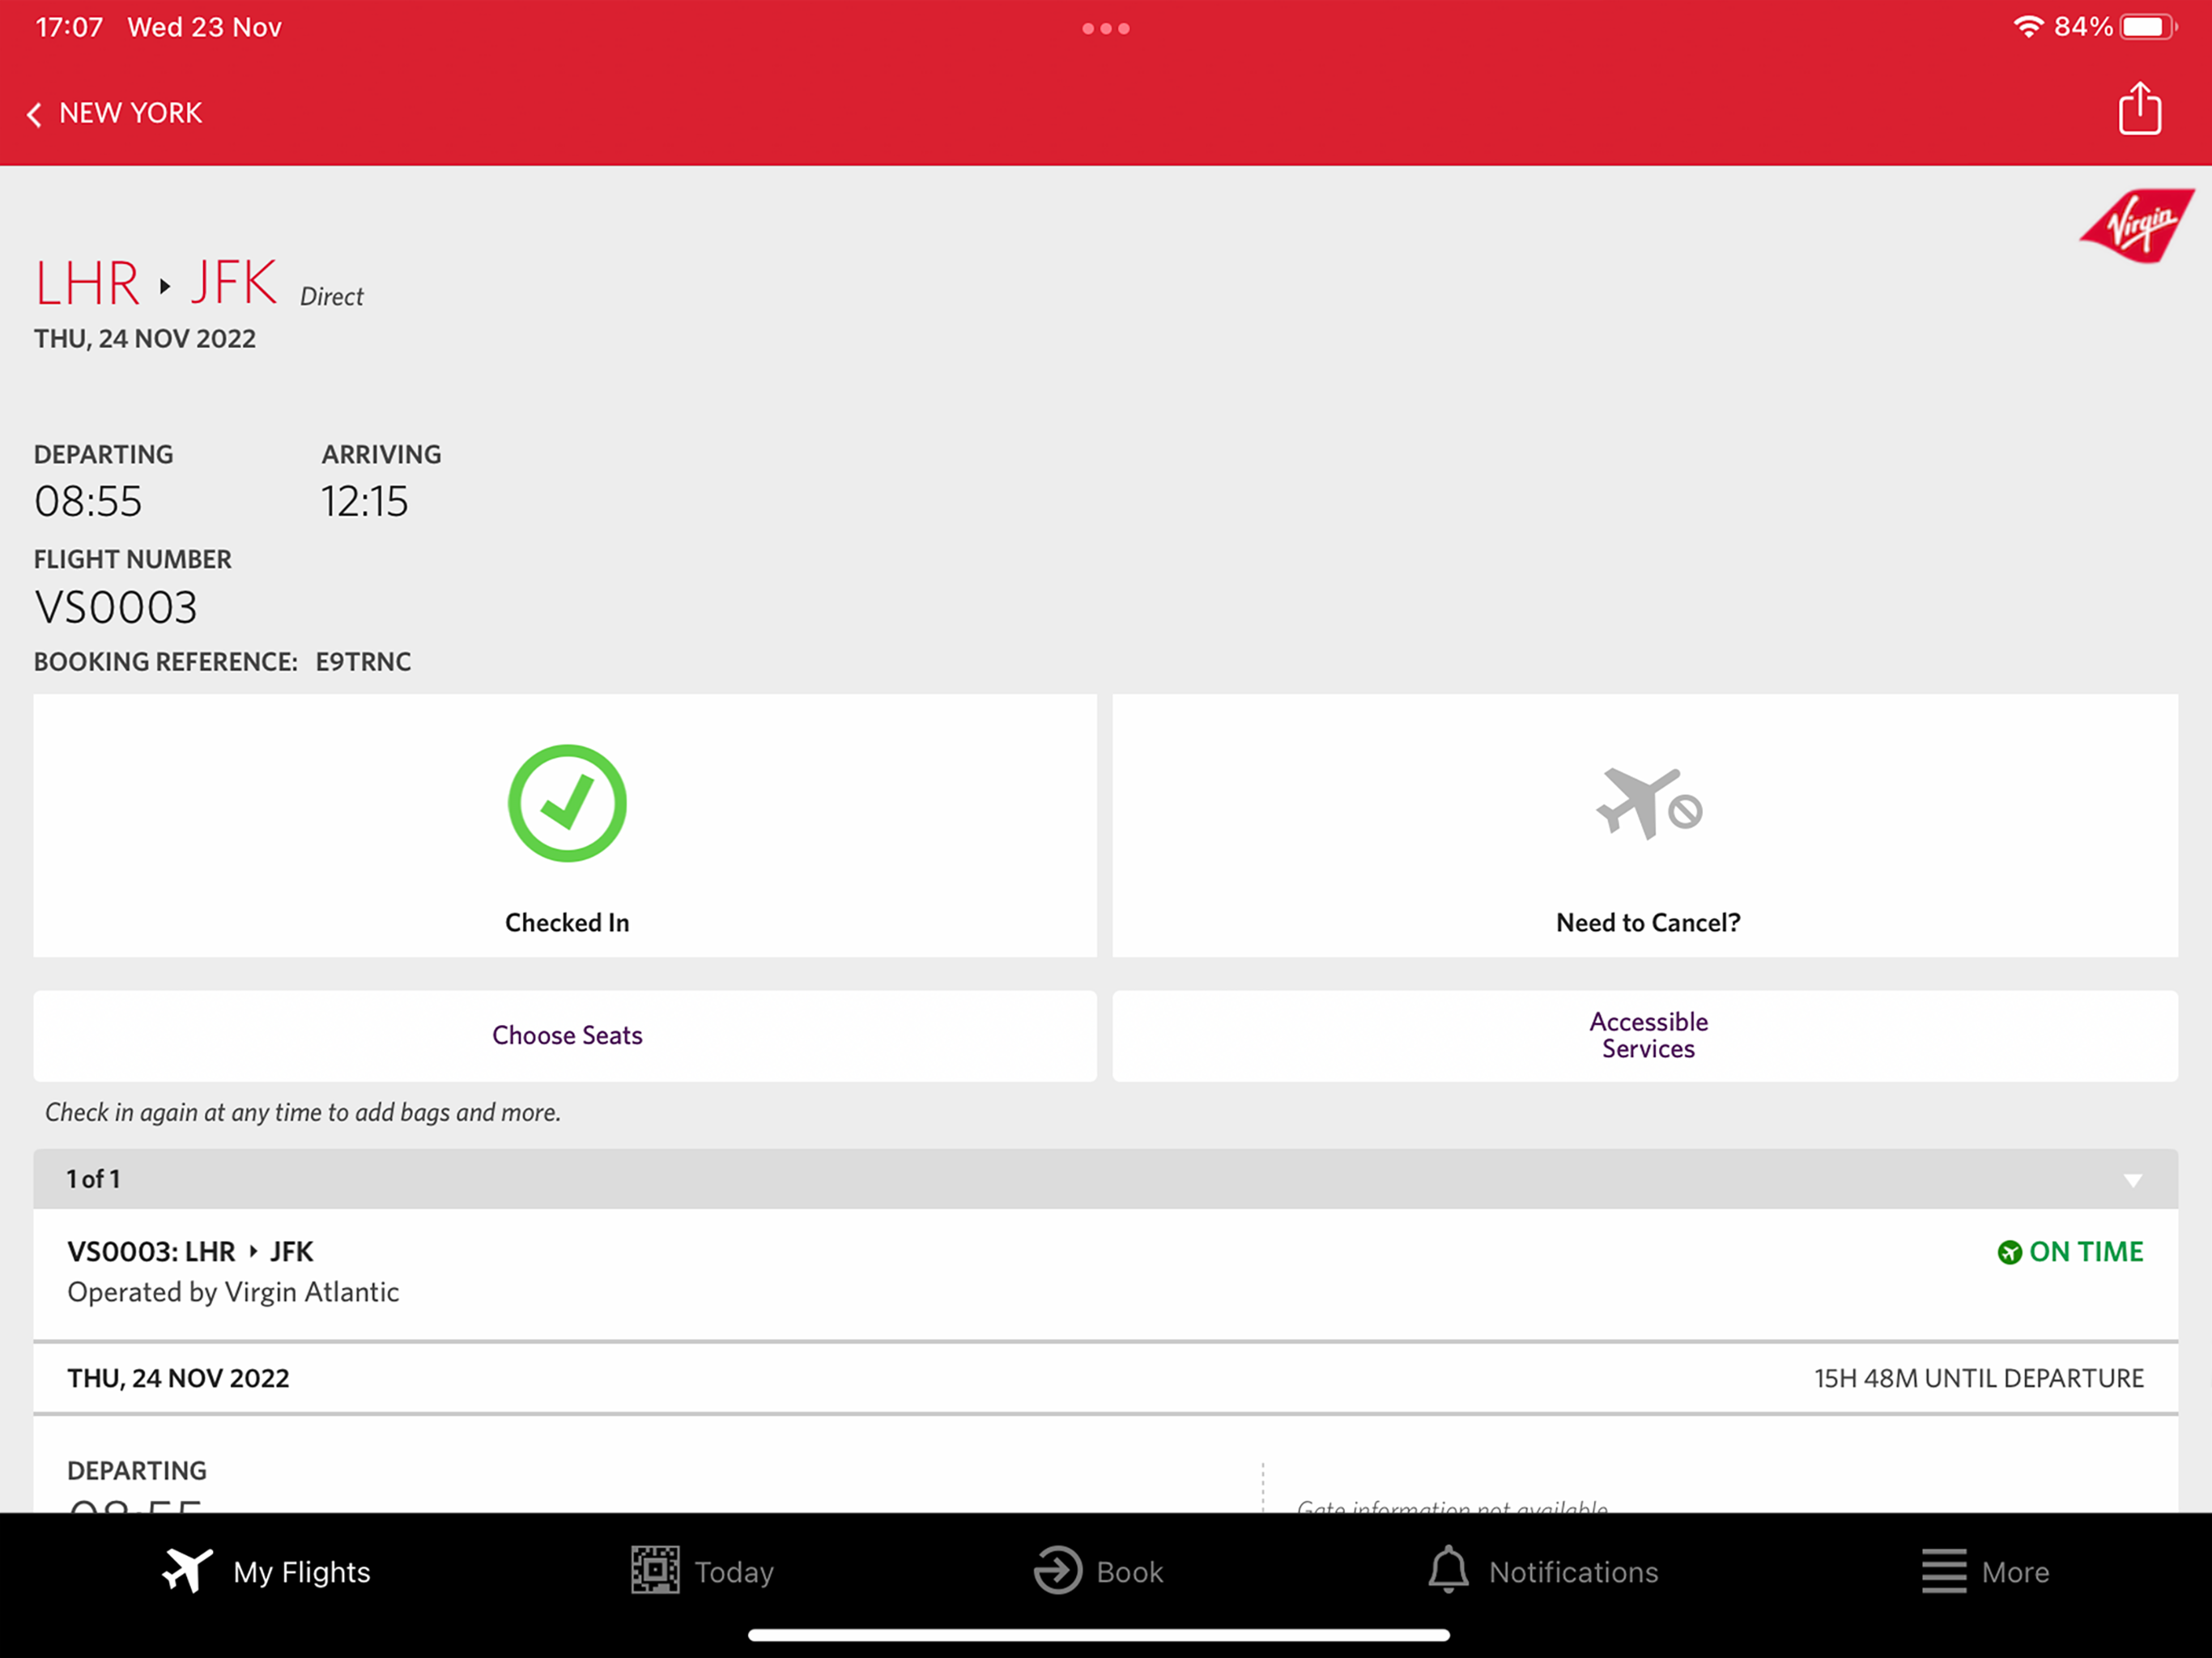Tap the LHR to JFK route heading
The width and height of the screenshot is (2212, 1658).
[x=155, y=283]
